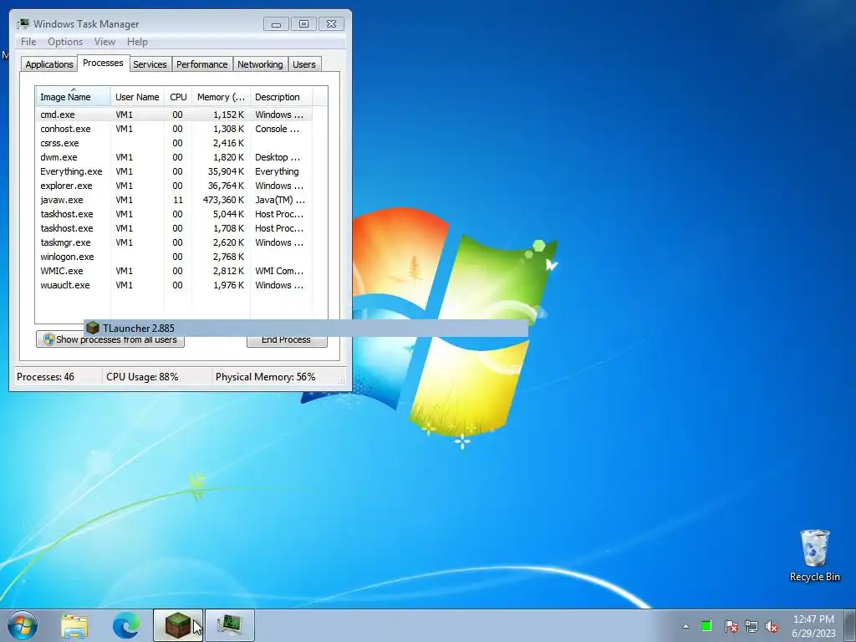The width and height of the screenshot is (856, 642).
Task: Select the WMIC.exe process
Action: point(174,271)
